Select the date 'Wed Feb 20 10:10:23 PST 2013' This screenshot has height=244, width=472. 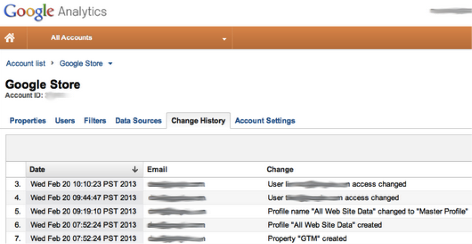[x=83, y=184]
